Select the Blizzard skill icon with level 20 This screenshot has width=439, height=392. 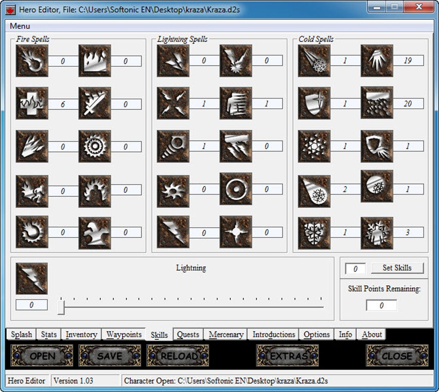(x=377, y=102)
